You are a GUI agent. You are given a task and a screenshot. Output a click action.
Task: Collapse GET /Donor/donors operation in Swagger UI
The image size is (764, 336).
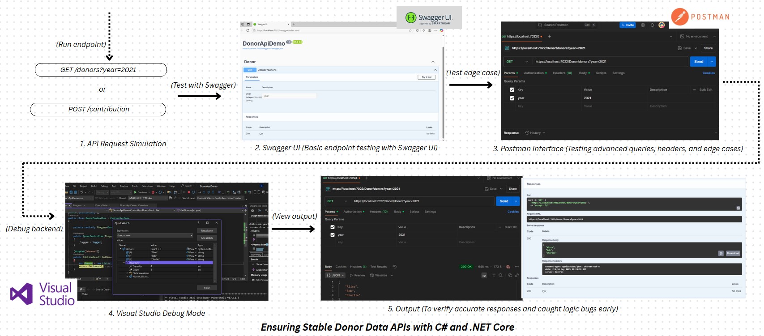(435, 70)
